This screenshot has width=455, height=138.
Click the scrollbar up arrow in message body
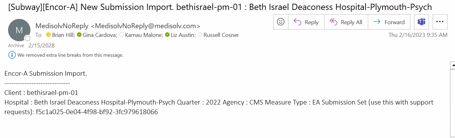453,65
